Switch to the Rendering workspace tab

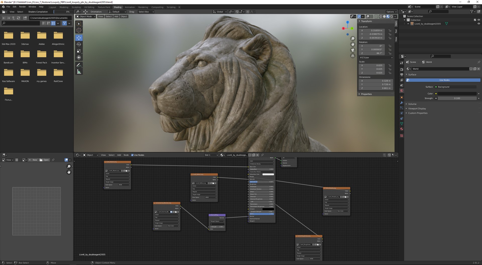pos(143,7)
